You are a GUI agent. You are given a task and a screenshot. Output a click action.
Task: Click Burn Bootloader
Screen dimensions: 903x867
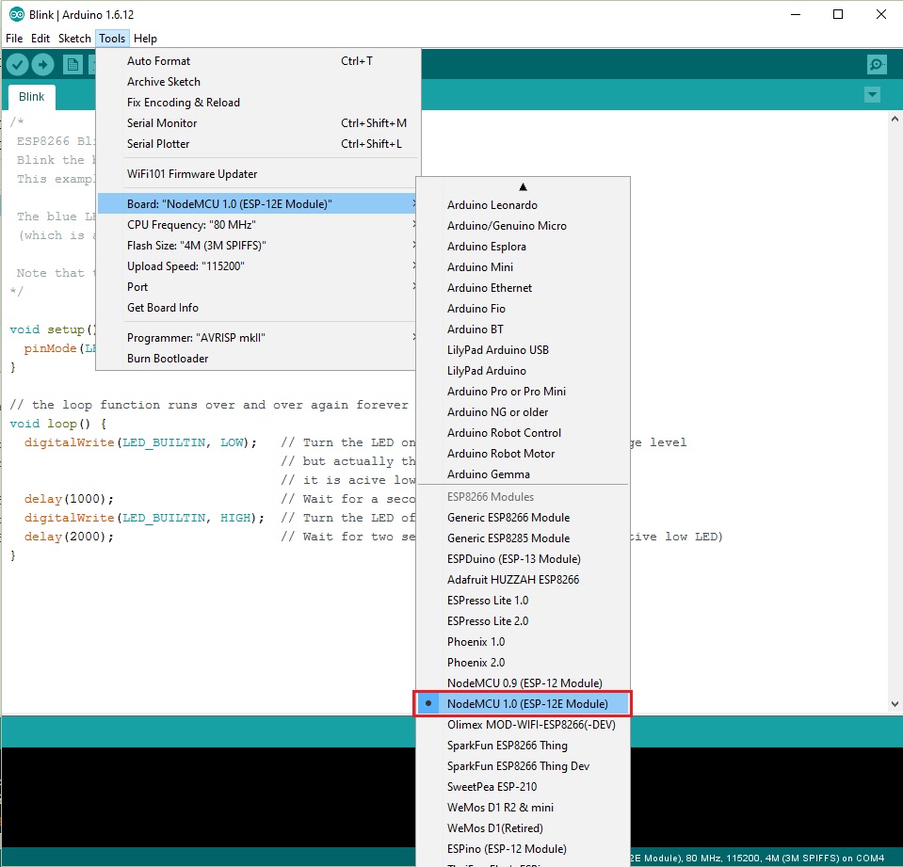pos(257,358)
